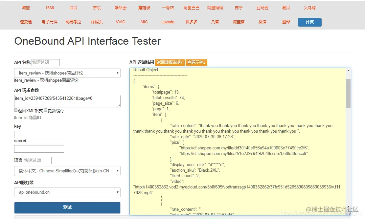Image resolution: width=365 pixels, height=219 pixels.
Task: Click the result panel scroll-up arrow
Action: [x=348, y=70]
